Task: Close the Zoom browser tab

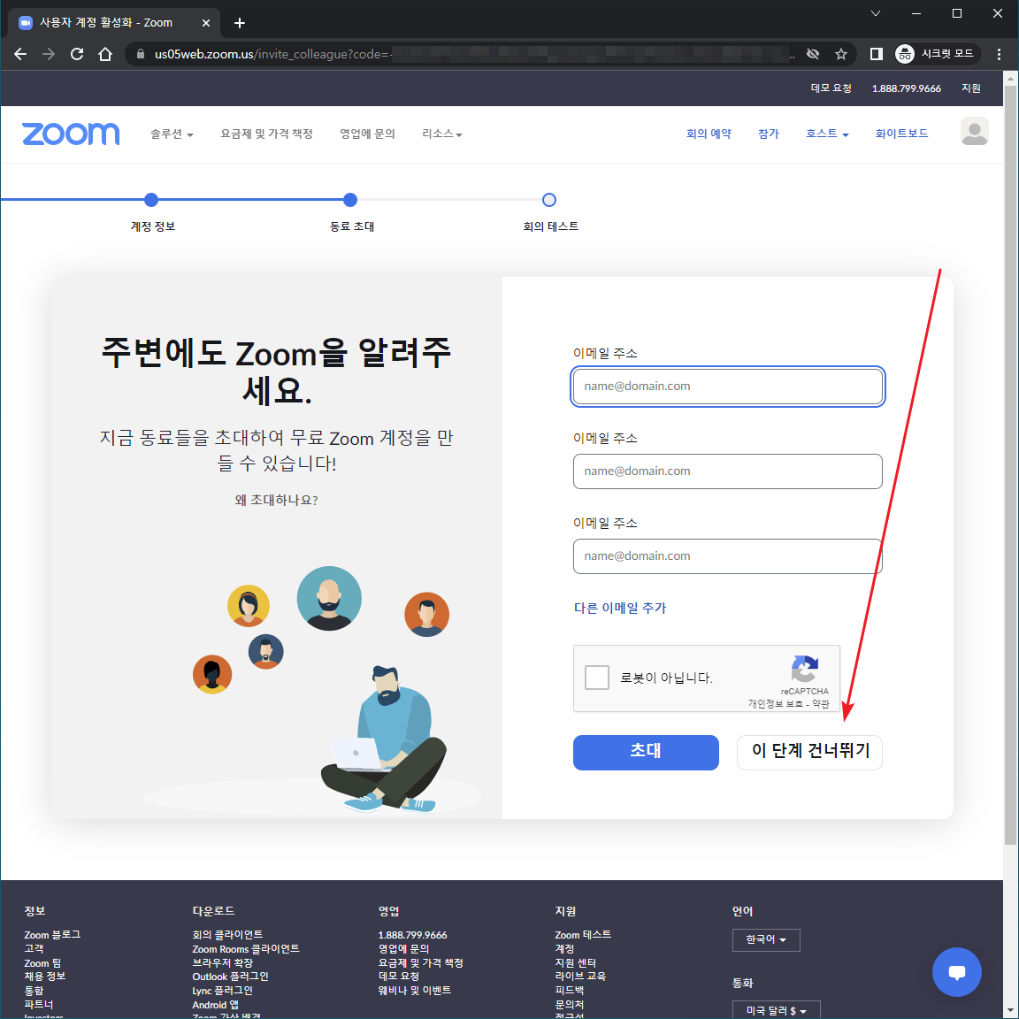Action: [206, 23]
